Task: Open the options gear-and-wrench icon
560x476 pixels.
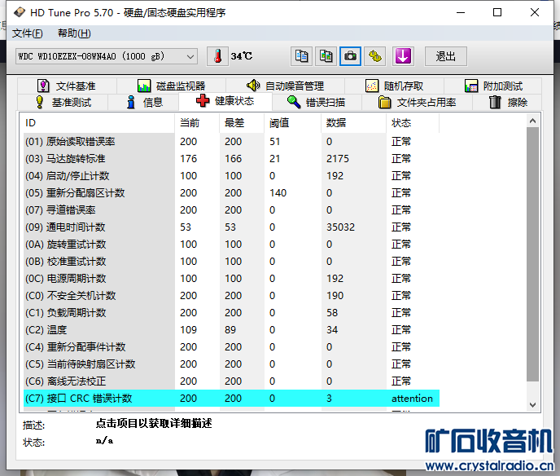Action: pyautogui.click(x=374, y=56)
